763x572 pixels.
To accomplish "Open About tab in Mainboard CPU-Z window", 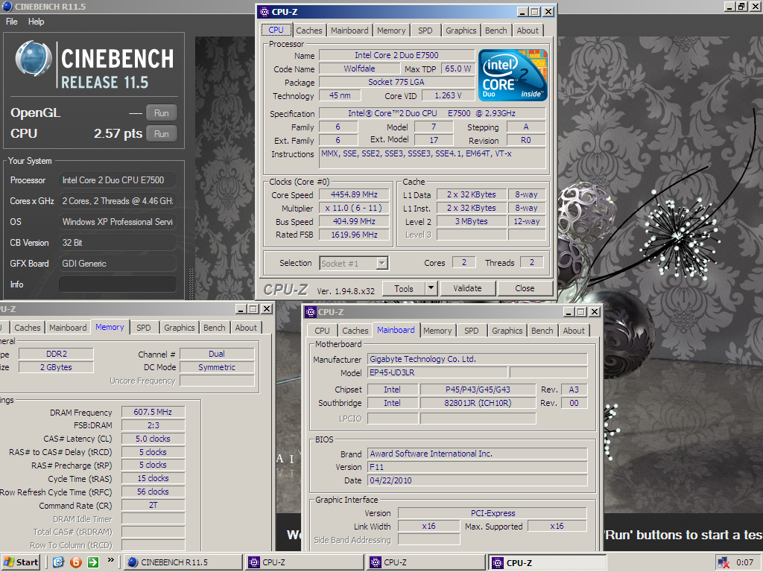I will point(574,330).
